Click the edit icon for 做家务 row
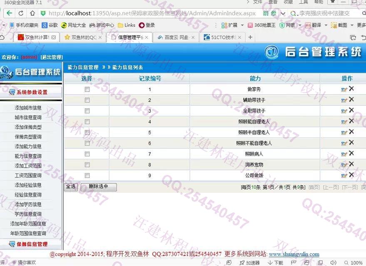 click(344, 89)
